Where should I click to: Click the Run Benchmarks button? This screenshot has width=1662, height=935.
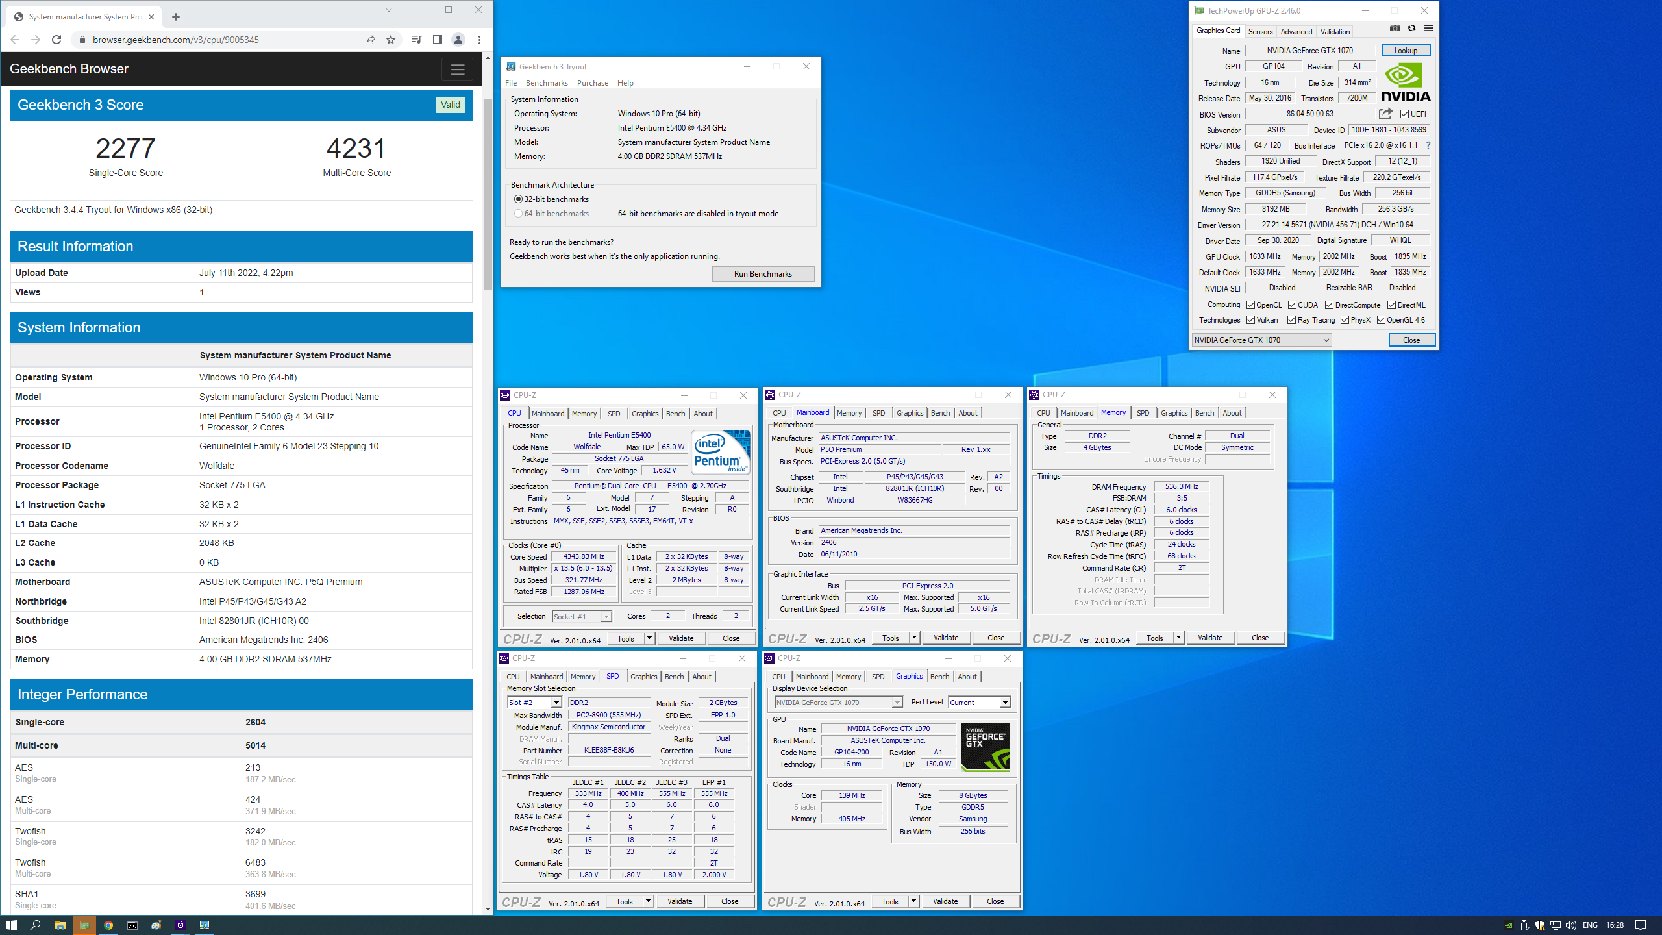(763, 274)
